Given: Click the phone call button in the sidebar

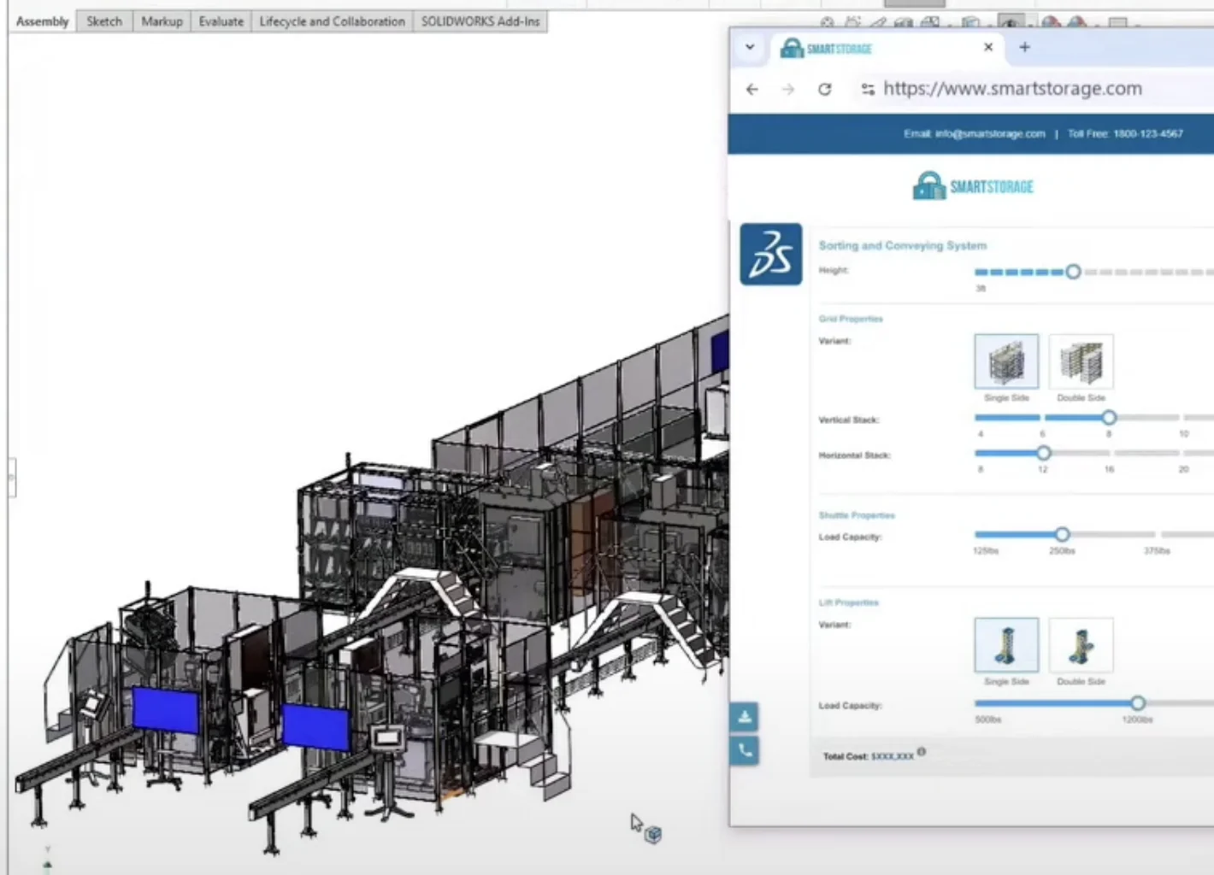Looking at the screenshot, I should 745,750.
